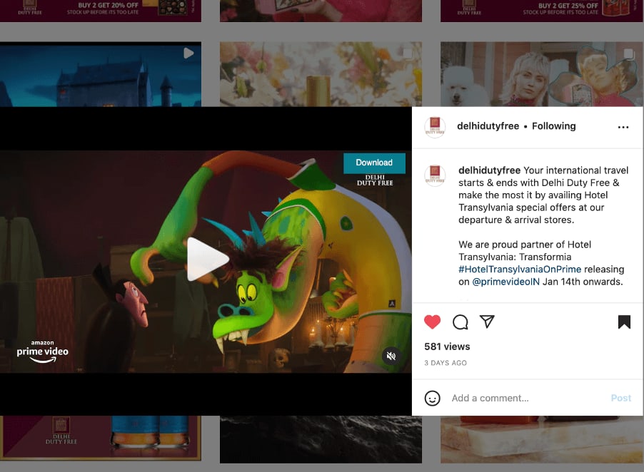644x472 pixels.
Task: Unlike the post with the red heart
Action: pyautogui.click(x=432, y=322)
